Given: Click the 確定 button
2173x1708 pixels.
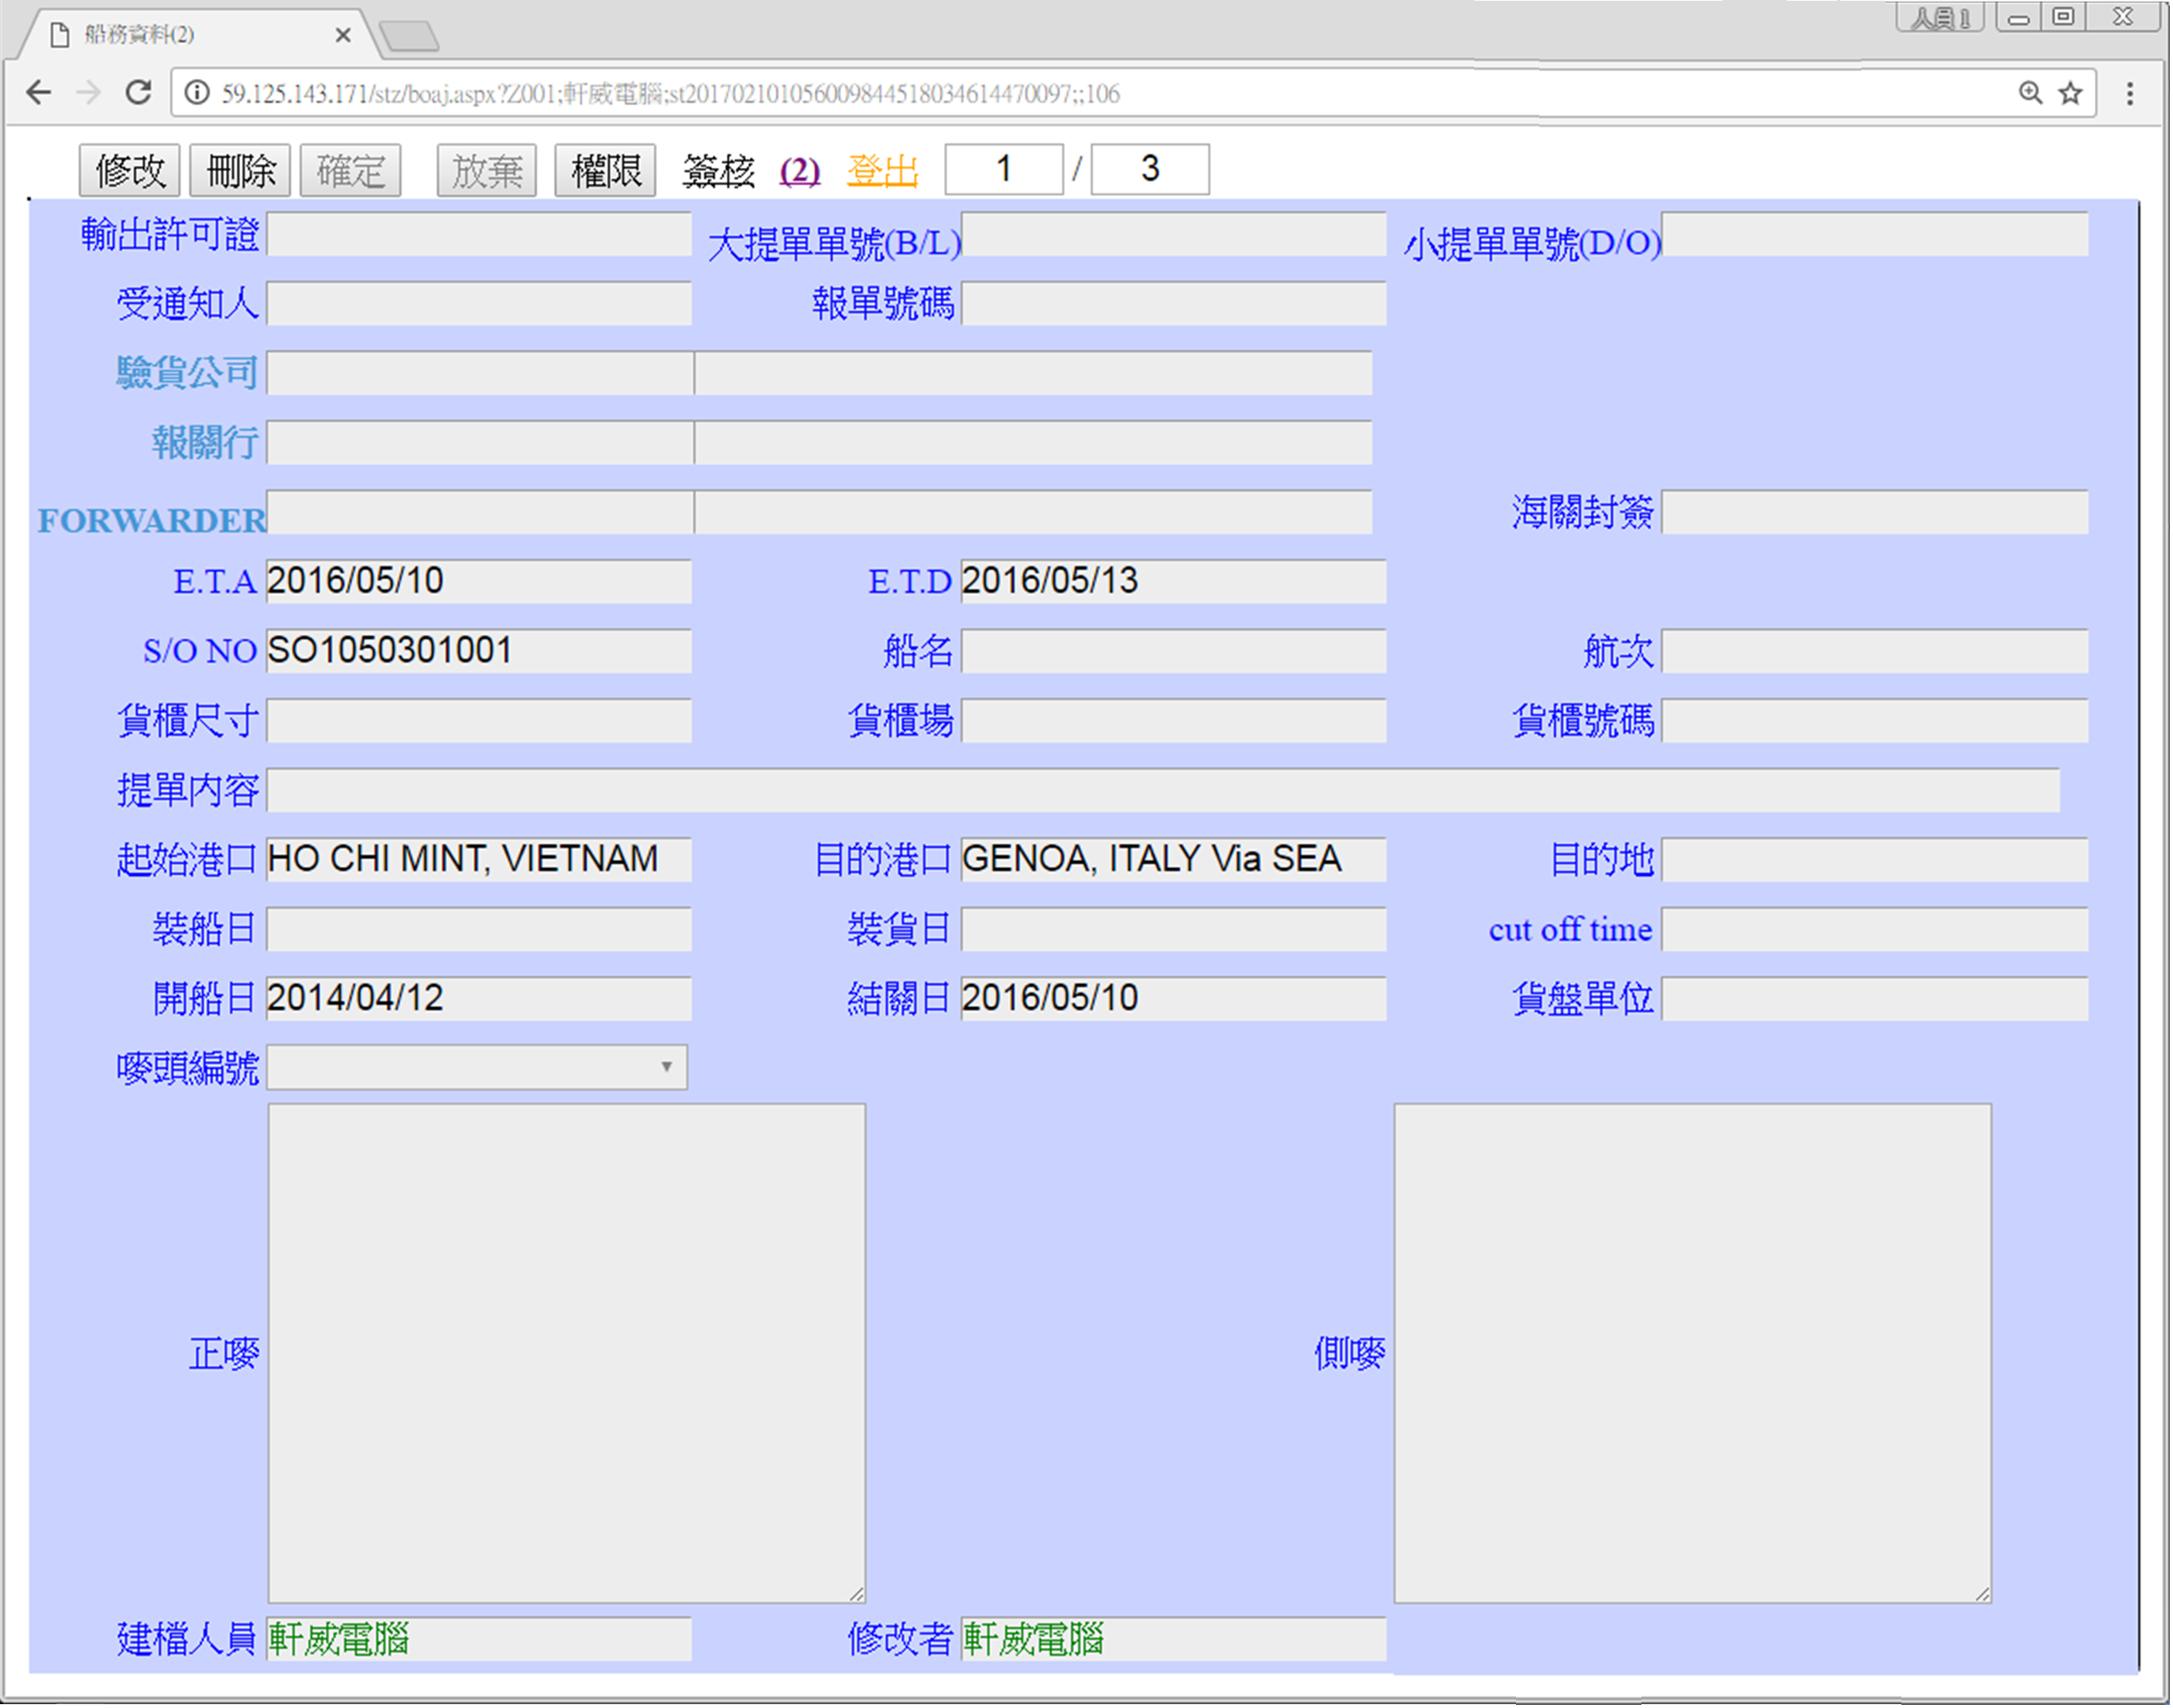Looking at the screenshot, I should 351,170.
